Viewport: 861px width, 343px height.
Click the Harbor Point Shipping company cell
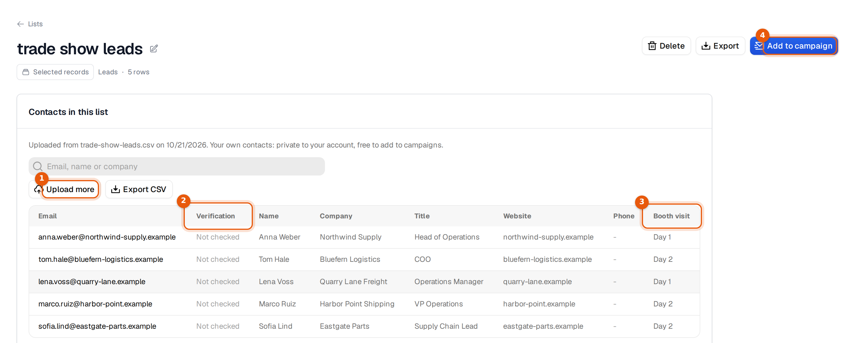(357, 304)
